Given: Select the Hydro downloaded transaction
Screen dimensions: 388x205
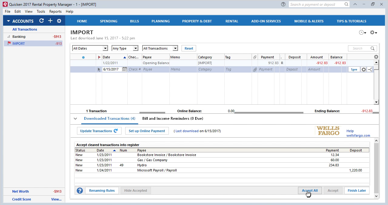Looking at the screenshot, I should pyautogui.click(x=222, y=165).
